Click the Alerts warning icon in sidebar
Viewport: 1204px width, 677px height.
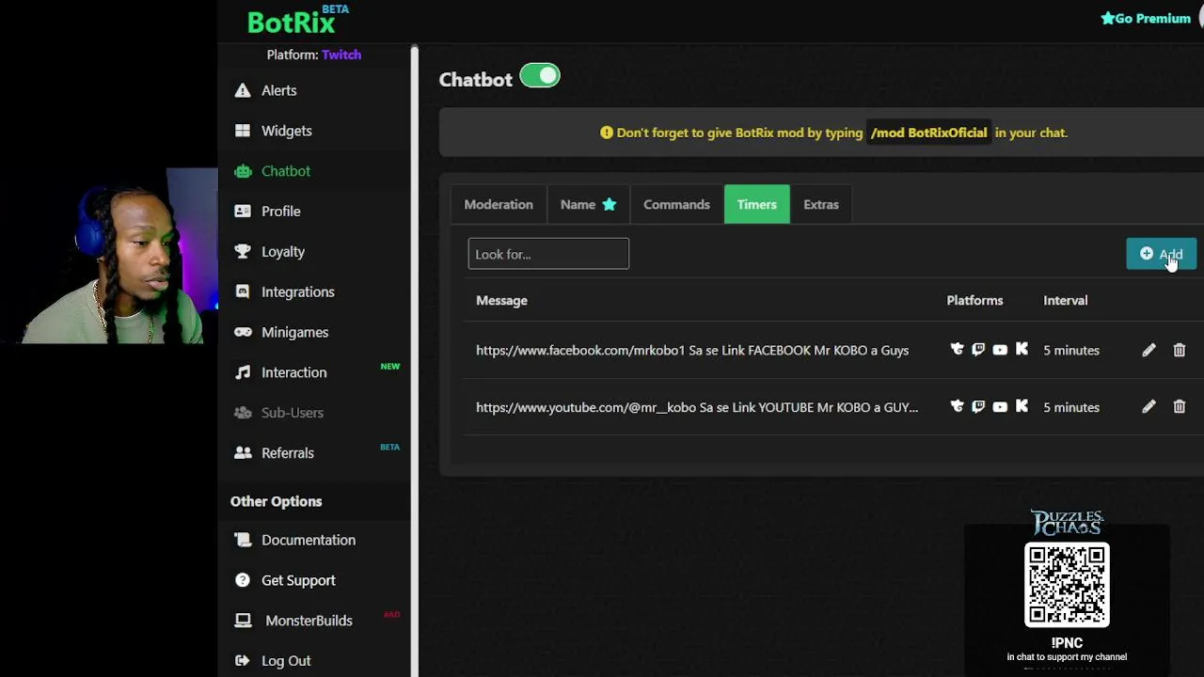click(x=243, y=90)
